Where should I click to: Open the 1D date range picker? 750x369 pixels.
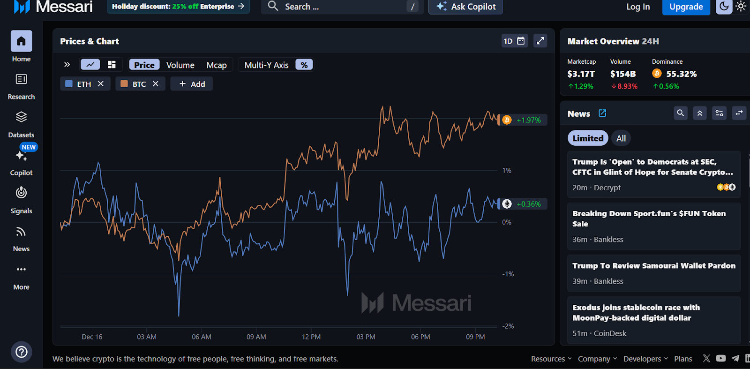(514, 41)
